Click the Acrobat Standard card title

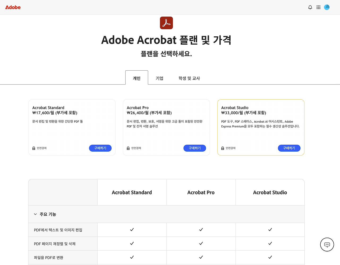click(48, 108)
